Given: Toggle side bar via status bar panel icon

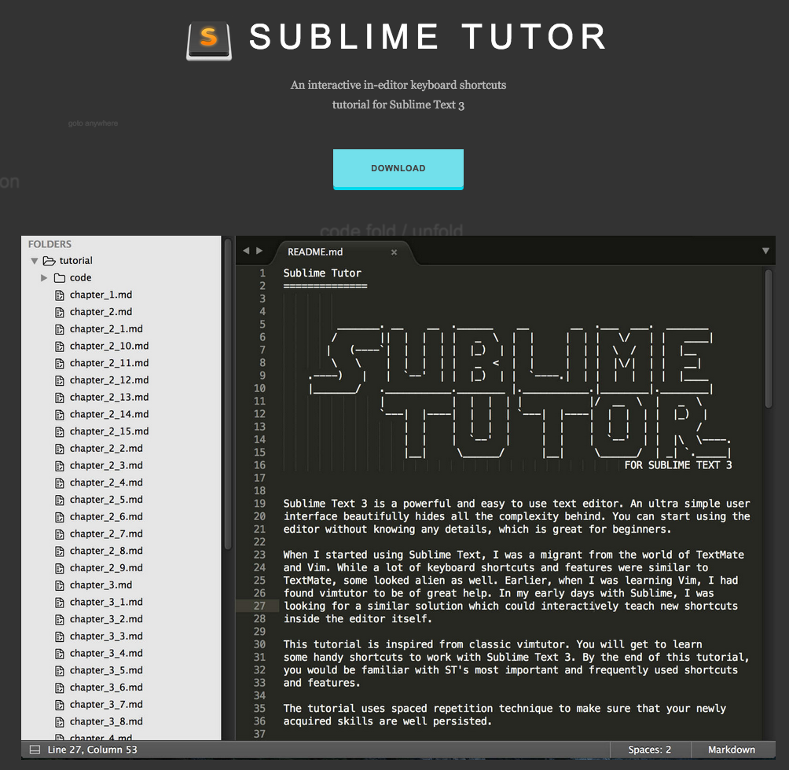Looking at the screenshot, I should (x=35, y=750).
